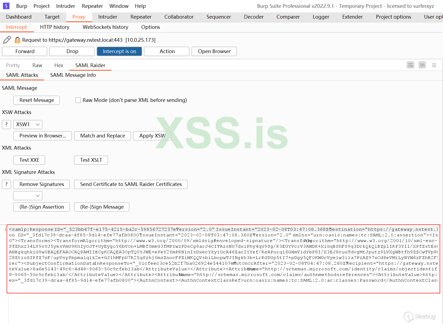
Task: Open the editor hamburger menu icon
Action: tap(434, 65)
